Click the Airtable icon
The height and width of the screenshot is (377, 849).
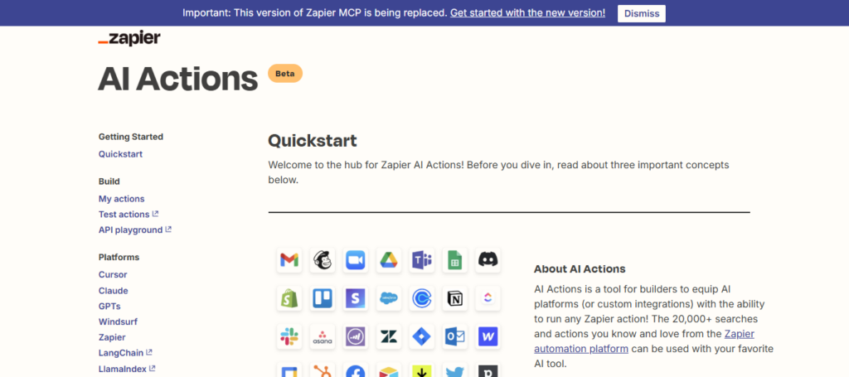coord(388,370)
